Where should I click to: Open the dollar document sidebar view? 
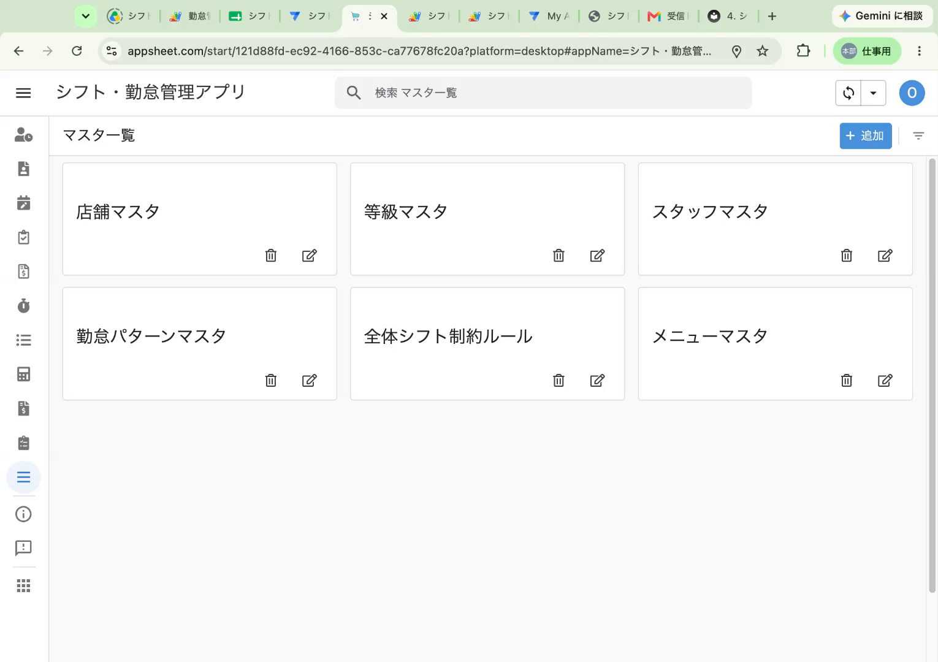(23, 409)
